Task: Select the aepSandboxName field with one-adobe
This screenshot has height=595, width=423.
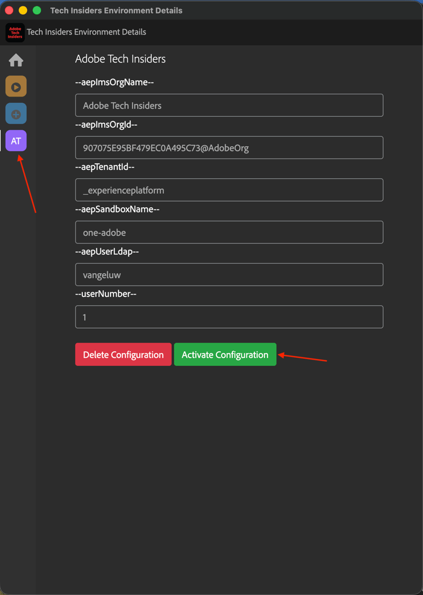Action: (230, 232)
